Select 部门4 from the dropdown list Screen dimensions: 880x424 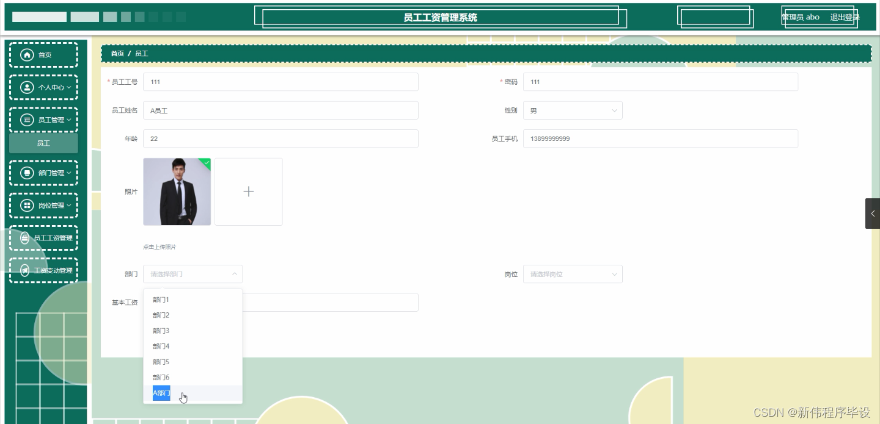tap(193, 347)
